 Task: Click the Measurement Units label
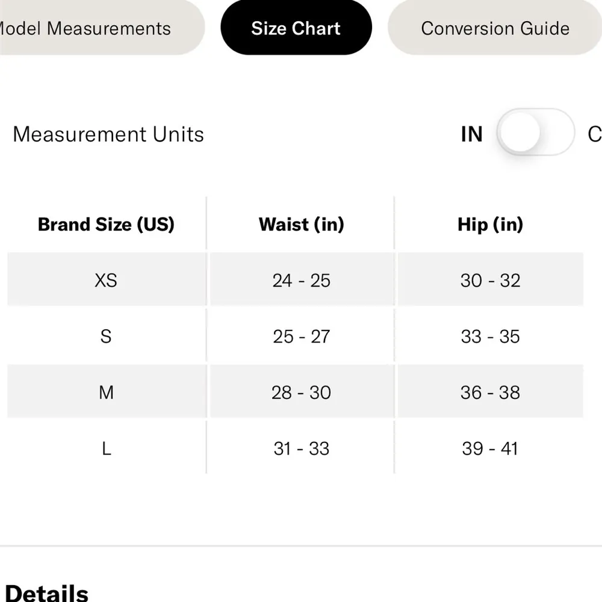(x=108, y=134)
